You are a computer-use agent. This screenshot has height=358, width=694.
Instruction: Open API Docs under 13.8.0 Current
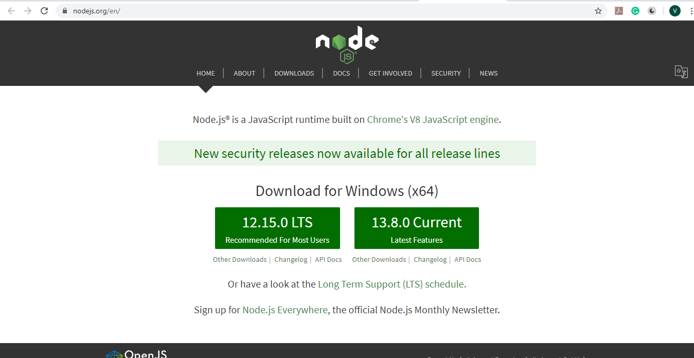pos(468,260)
